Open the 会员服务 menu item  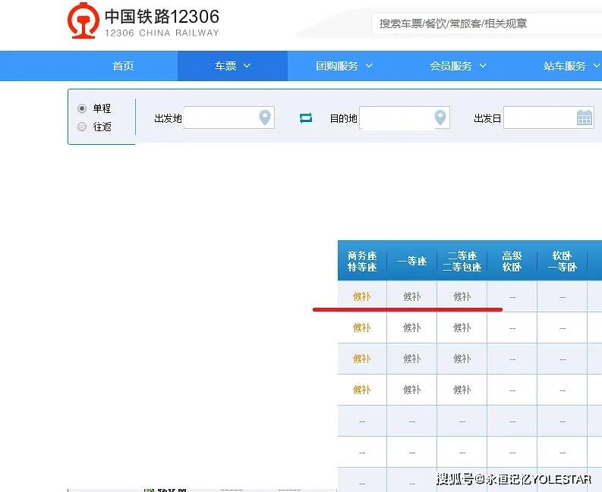451,66
